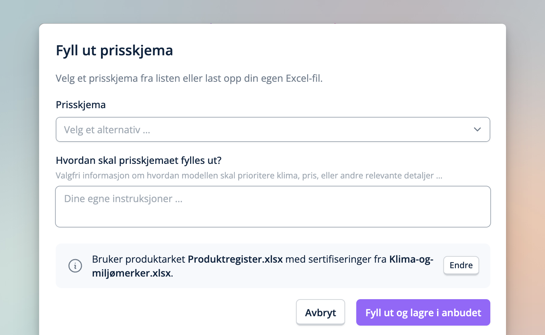Click the Prisskjema field label
545x335 pixels.
coord(80,104)
